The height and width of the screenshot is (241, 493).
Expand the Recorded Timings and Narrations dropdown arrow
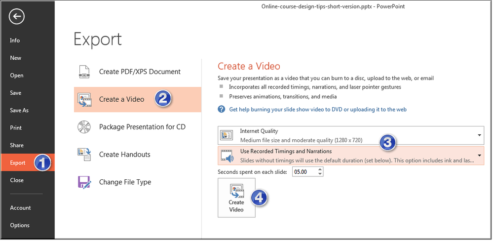480,156
